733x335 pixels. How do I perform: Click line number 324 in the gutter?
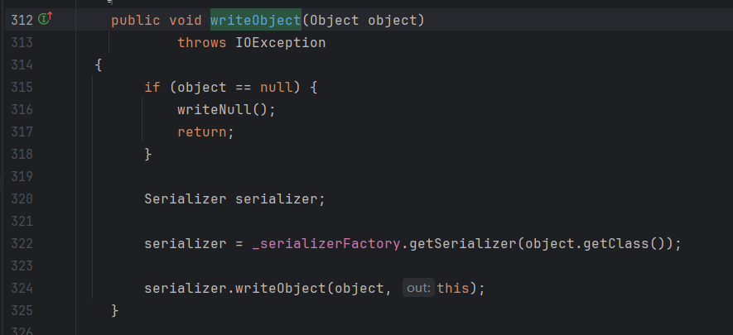pyautogui.click(x=22, y=288)
